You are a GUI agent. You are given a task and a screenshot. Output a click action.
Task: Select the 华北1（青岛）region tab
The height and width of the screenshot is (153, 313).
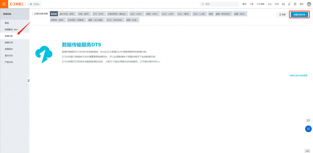click(183, 14)
